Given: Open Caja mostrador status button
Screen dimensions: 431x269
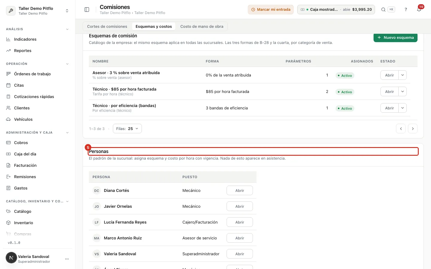Looking at the screenshot, I should (336, 10).
